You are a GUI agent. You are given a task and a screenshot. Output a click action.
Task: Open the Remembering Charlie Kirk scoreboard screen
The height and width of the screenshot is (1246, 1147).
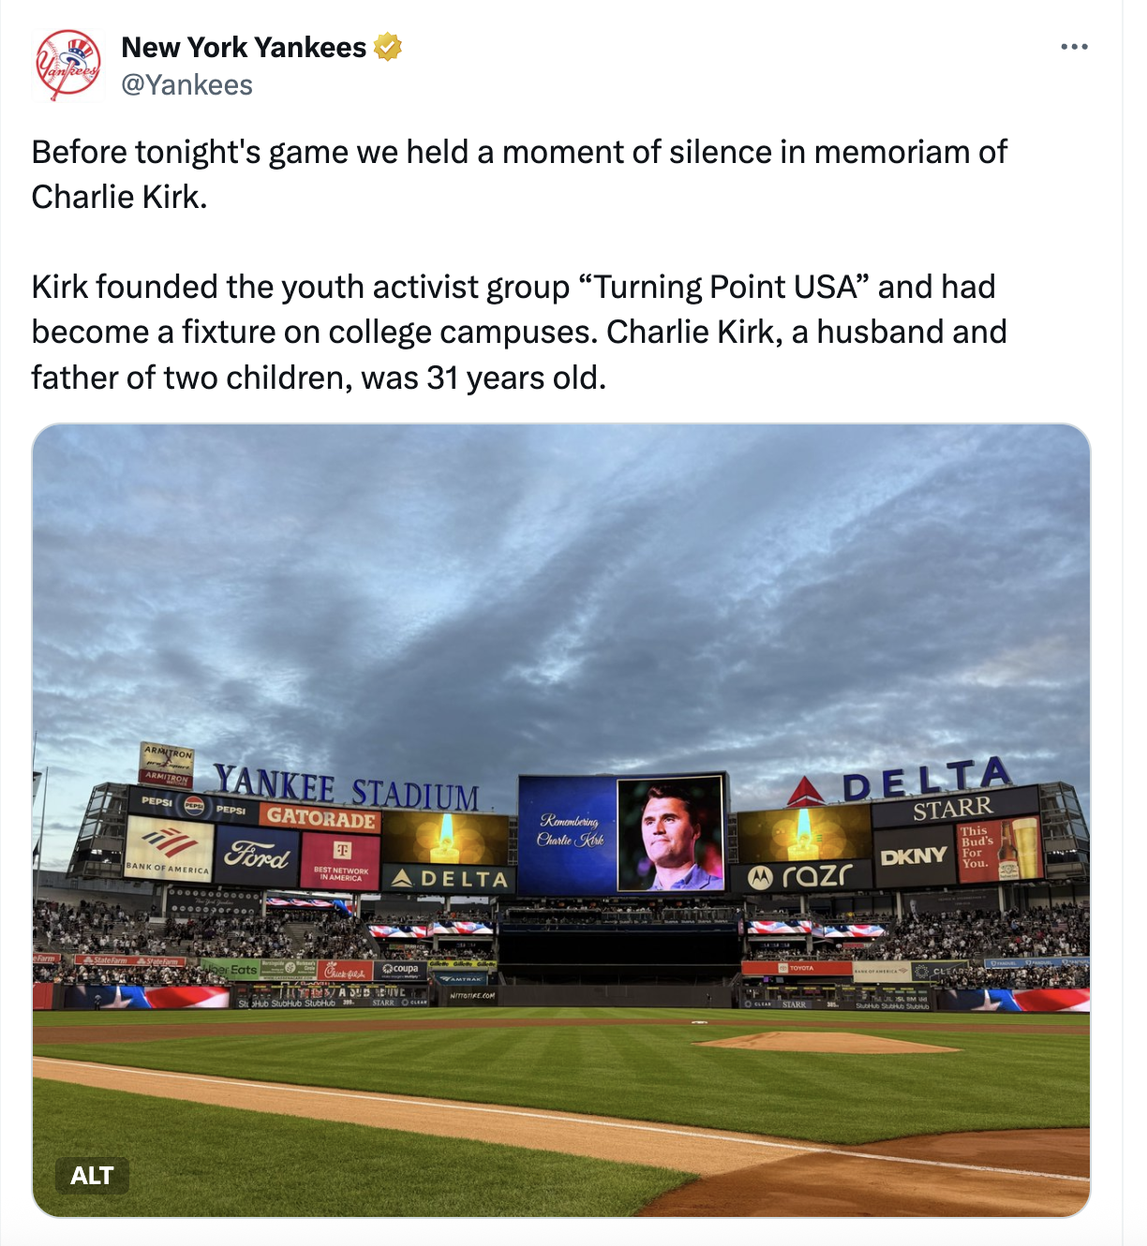click(x=622, y=833)
